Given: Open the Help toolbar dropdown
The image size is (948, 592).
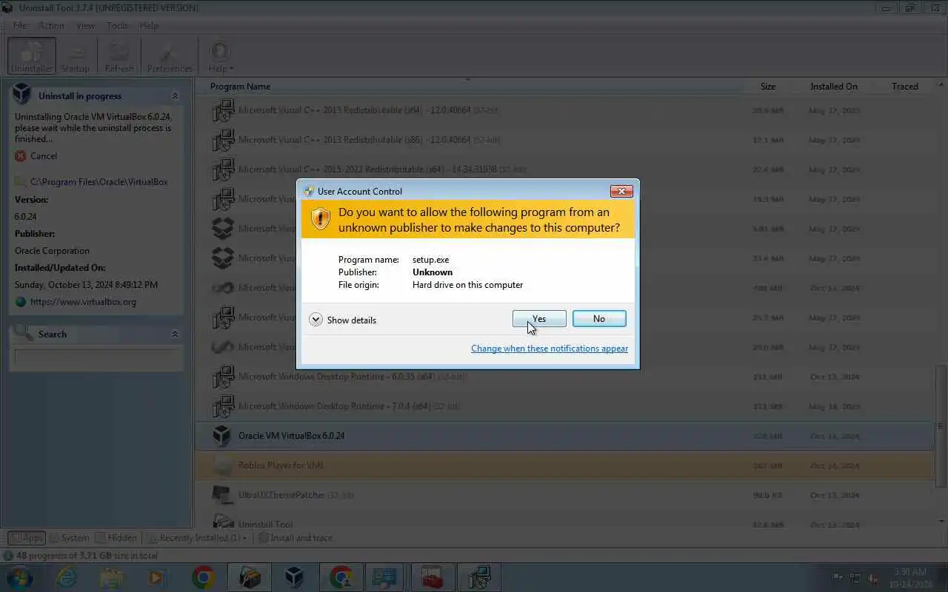Looking at the screenshot, I should (220, 56).
